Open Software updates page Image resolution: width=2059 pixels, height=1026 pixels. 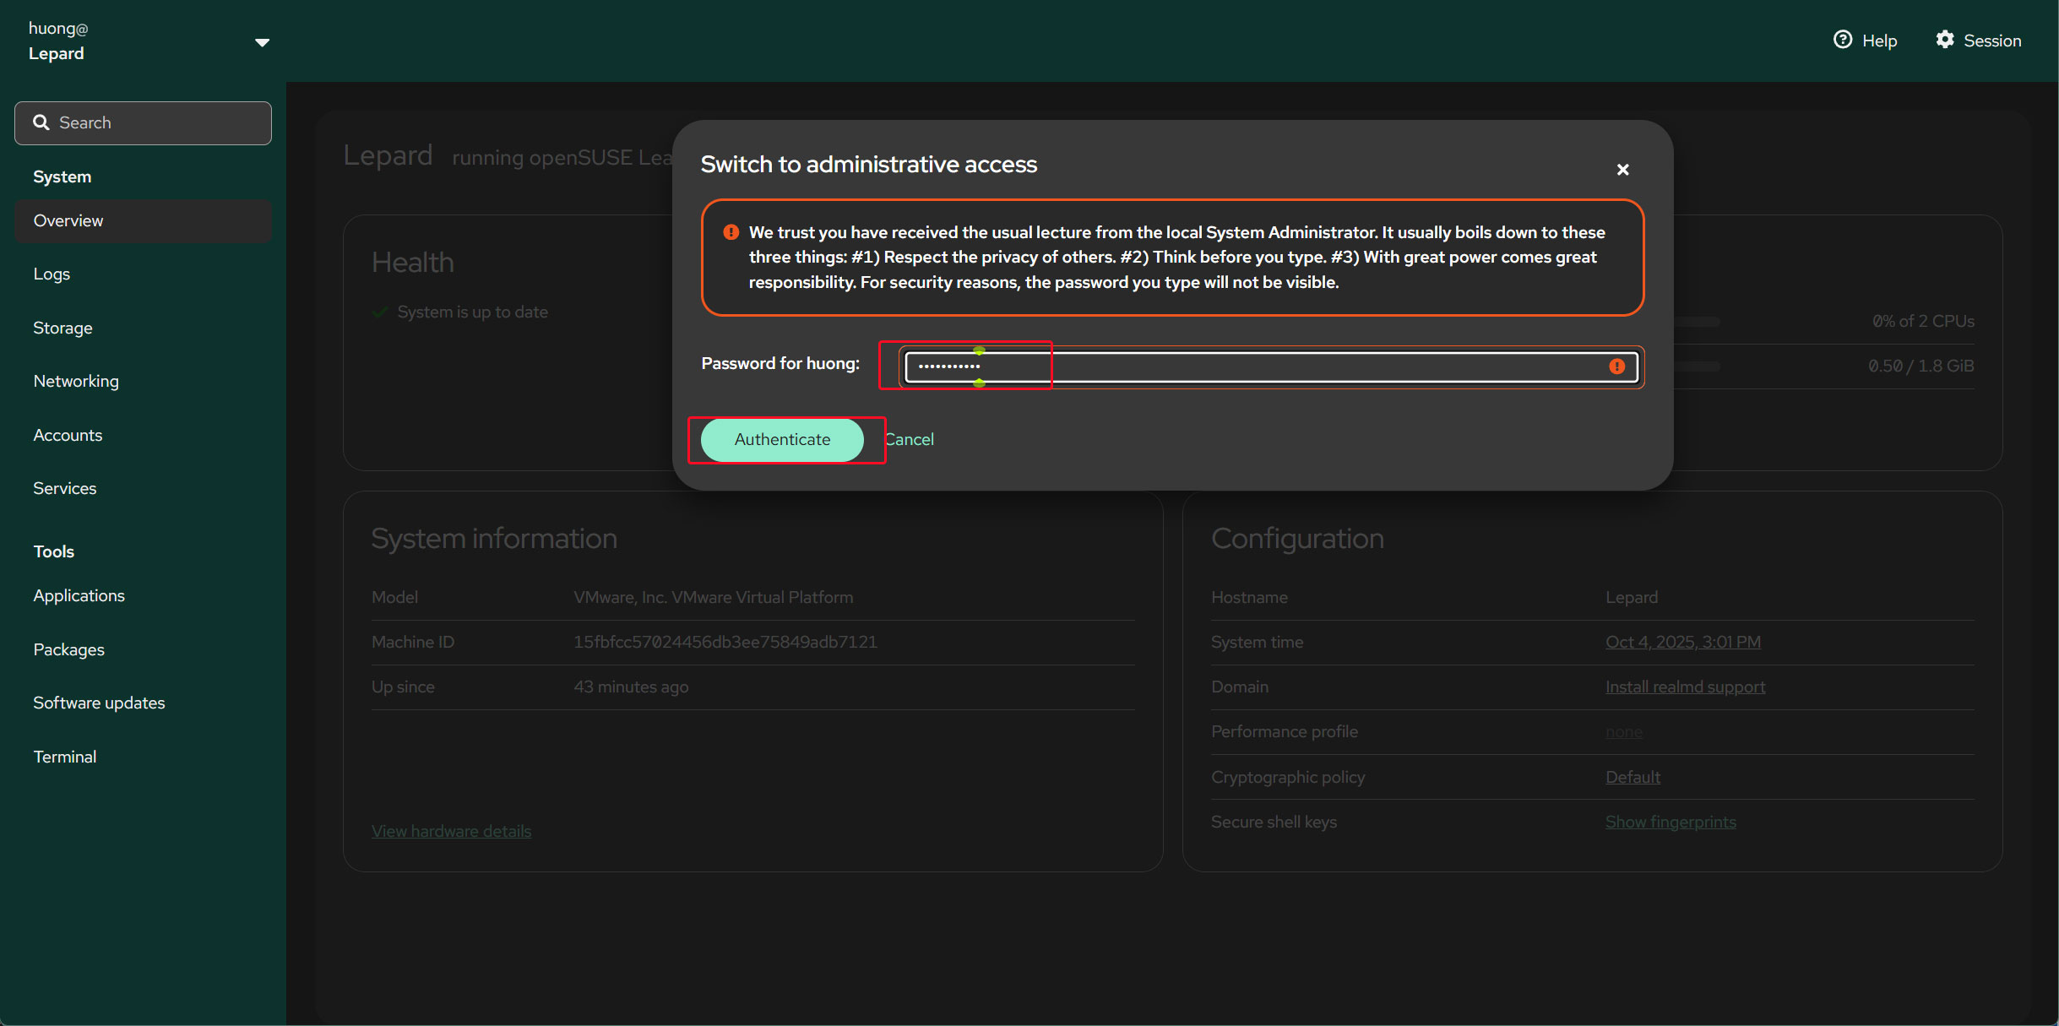click(99, 703)
